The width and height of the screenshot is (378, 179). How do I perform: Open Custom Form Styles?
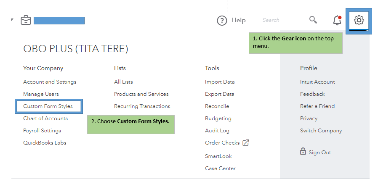tap(48, 106)
